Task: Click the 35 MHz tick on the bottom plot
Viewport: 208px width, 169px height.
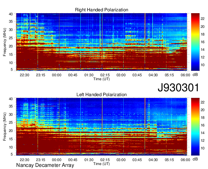Action: 11,106
